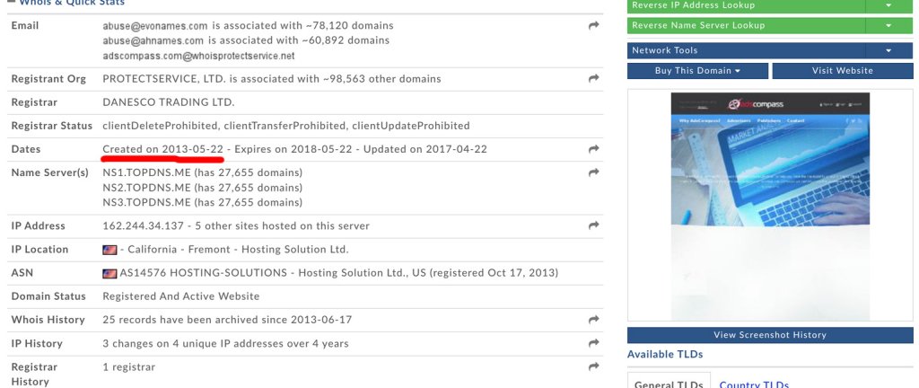919x388 pixels.
Task: Click the share arrow for Name Servers
Action: [x=593, y=172]
